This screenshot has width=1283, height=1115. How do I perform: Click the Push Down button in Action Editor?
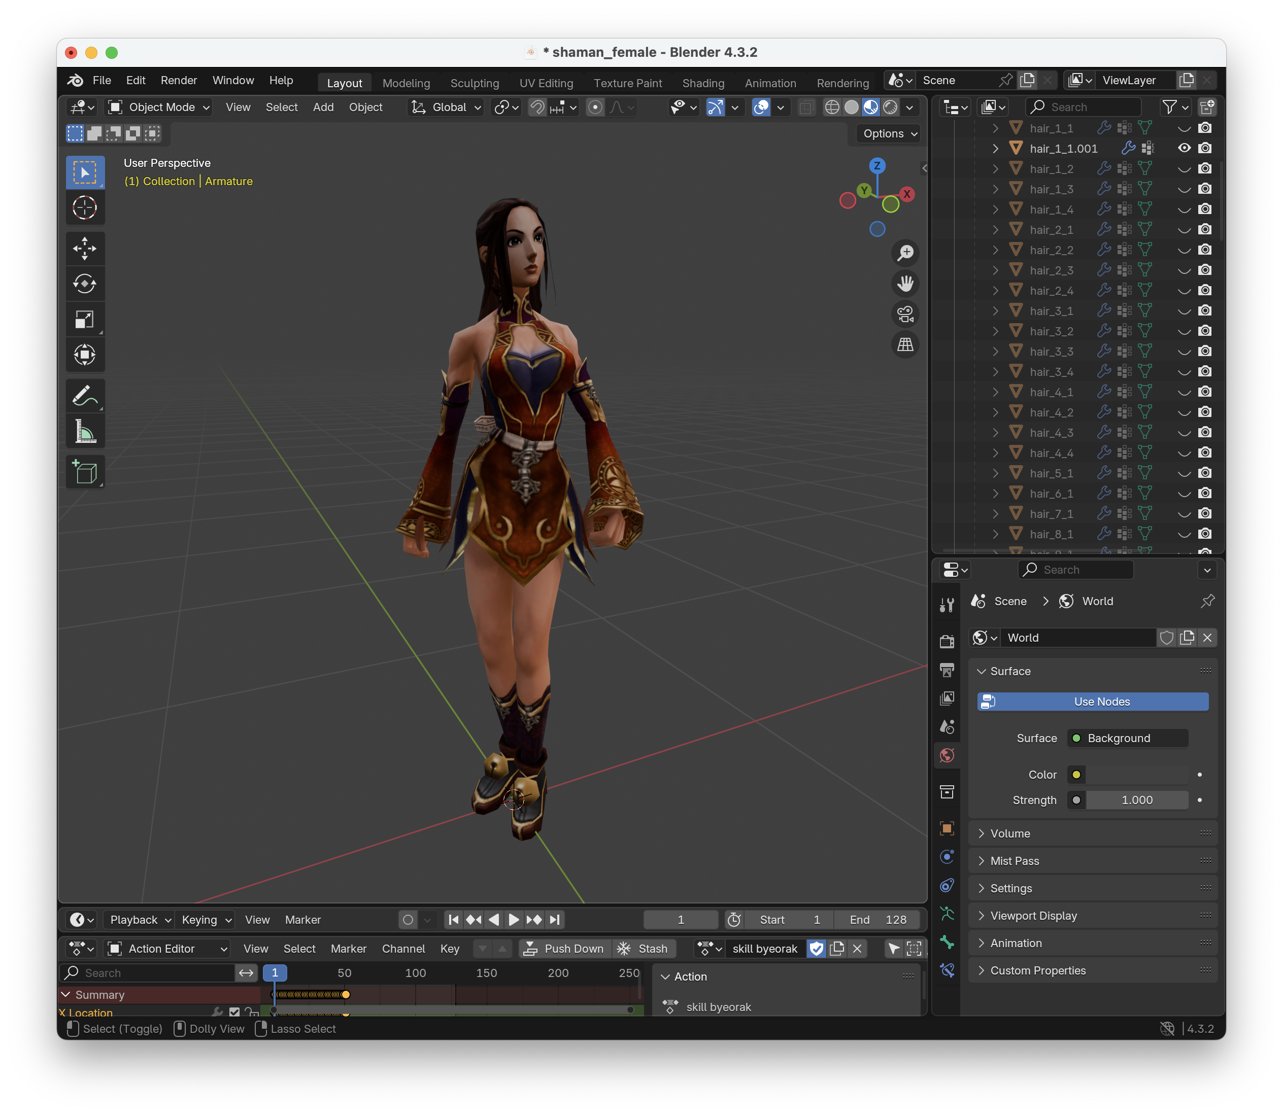564,948
